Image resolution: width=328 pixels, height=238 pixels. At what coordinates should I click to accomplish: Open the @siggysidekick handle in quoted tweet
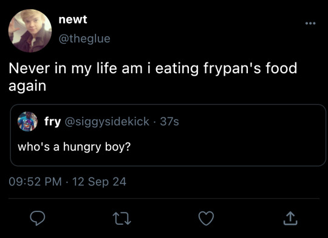[107, 121]
